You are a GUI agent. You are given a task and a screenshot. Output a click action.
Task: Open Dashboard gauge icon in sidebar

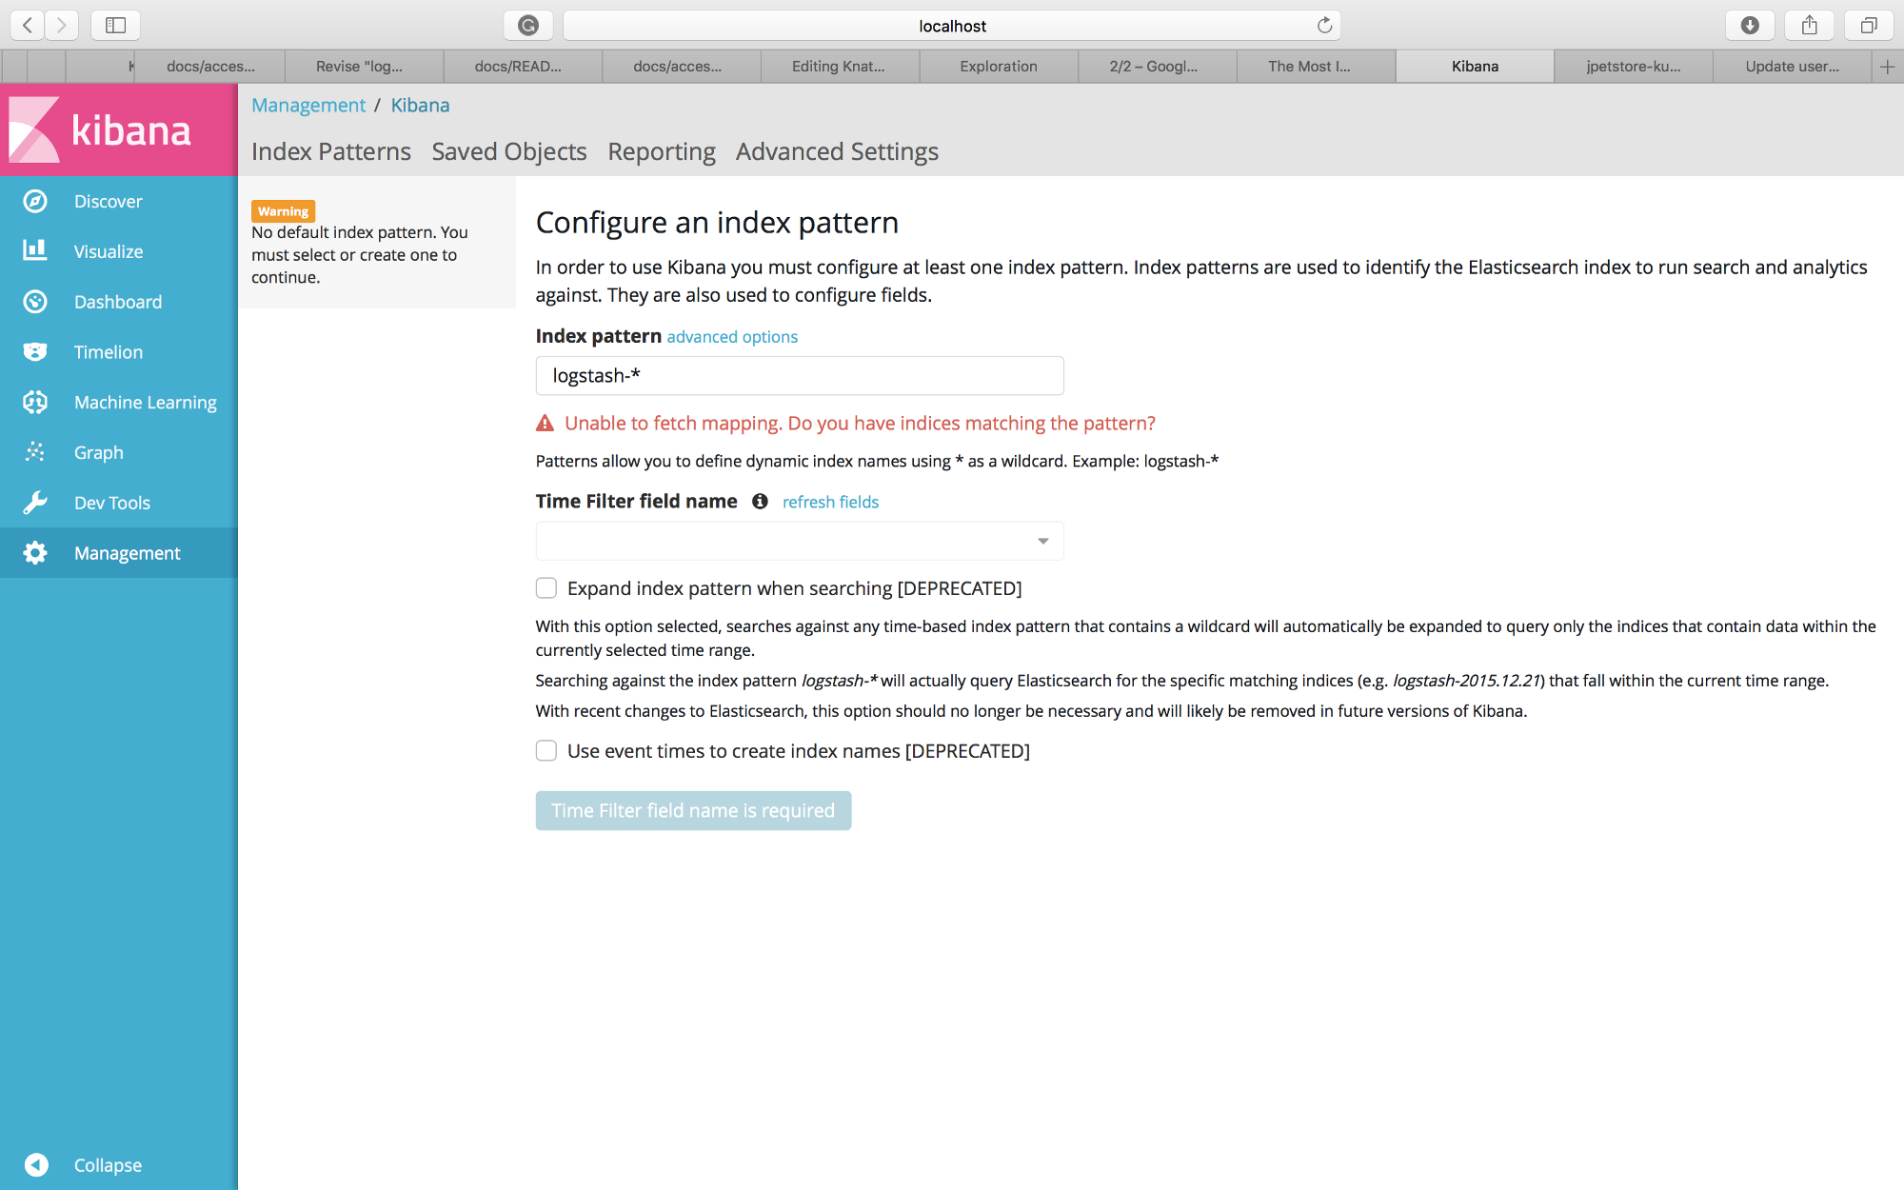(35, 302)
